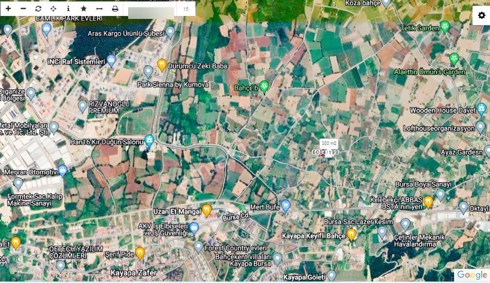Select Kayapa Keyifli Bahçe restaurant pin
The image size is (490, 283).
coord(351,235)
